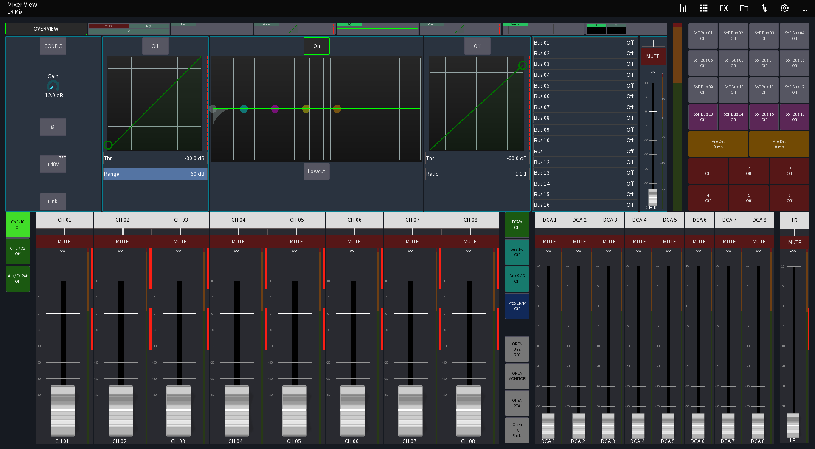Image resolution: width=815 pixels, height=449 pixels.
Task: Open the FX screen via the FX icon
Action: [723, 8]
